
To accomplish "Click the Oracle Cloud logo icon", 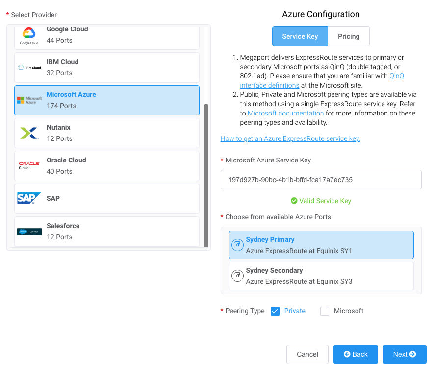I will click(29, 166).
